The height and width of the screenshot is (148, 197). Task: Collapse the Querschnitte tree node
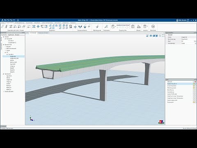tap(4, 45)
